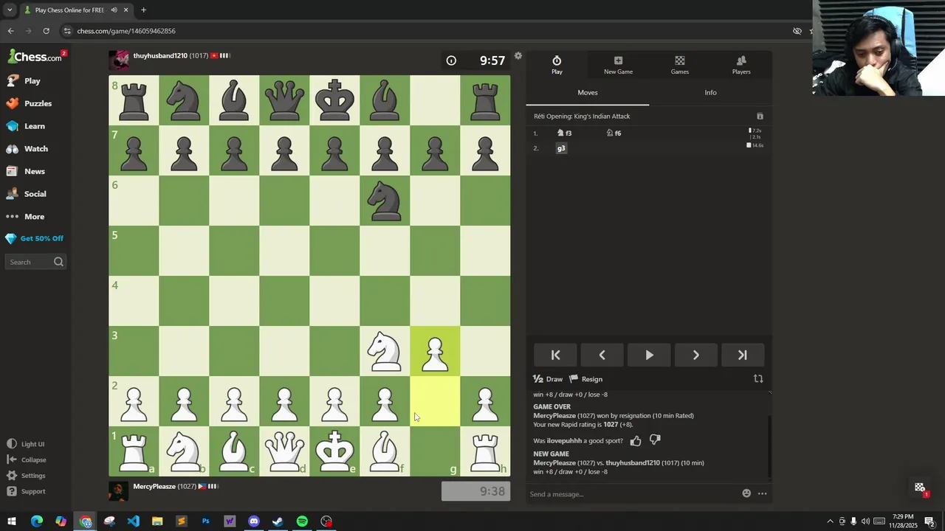
Task: Reload the page in Chrome
Action: pos(46,31)
